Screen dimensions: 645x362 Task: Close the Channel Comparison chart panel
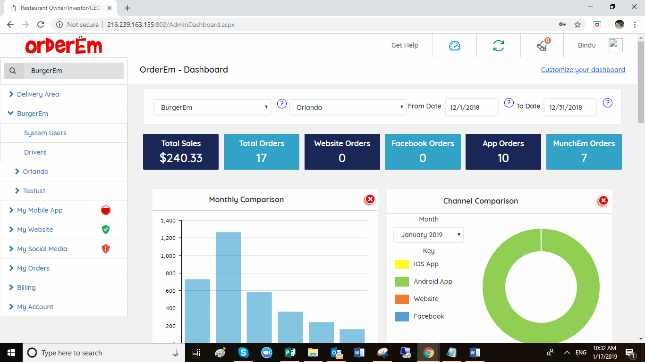pos(603,201)
